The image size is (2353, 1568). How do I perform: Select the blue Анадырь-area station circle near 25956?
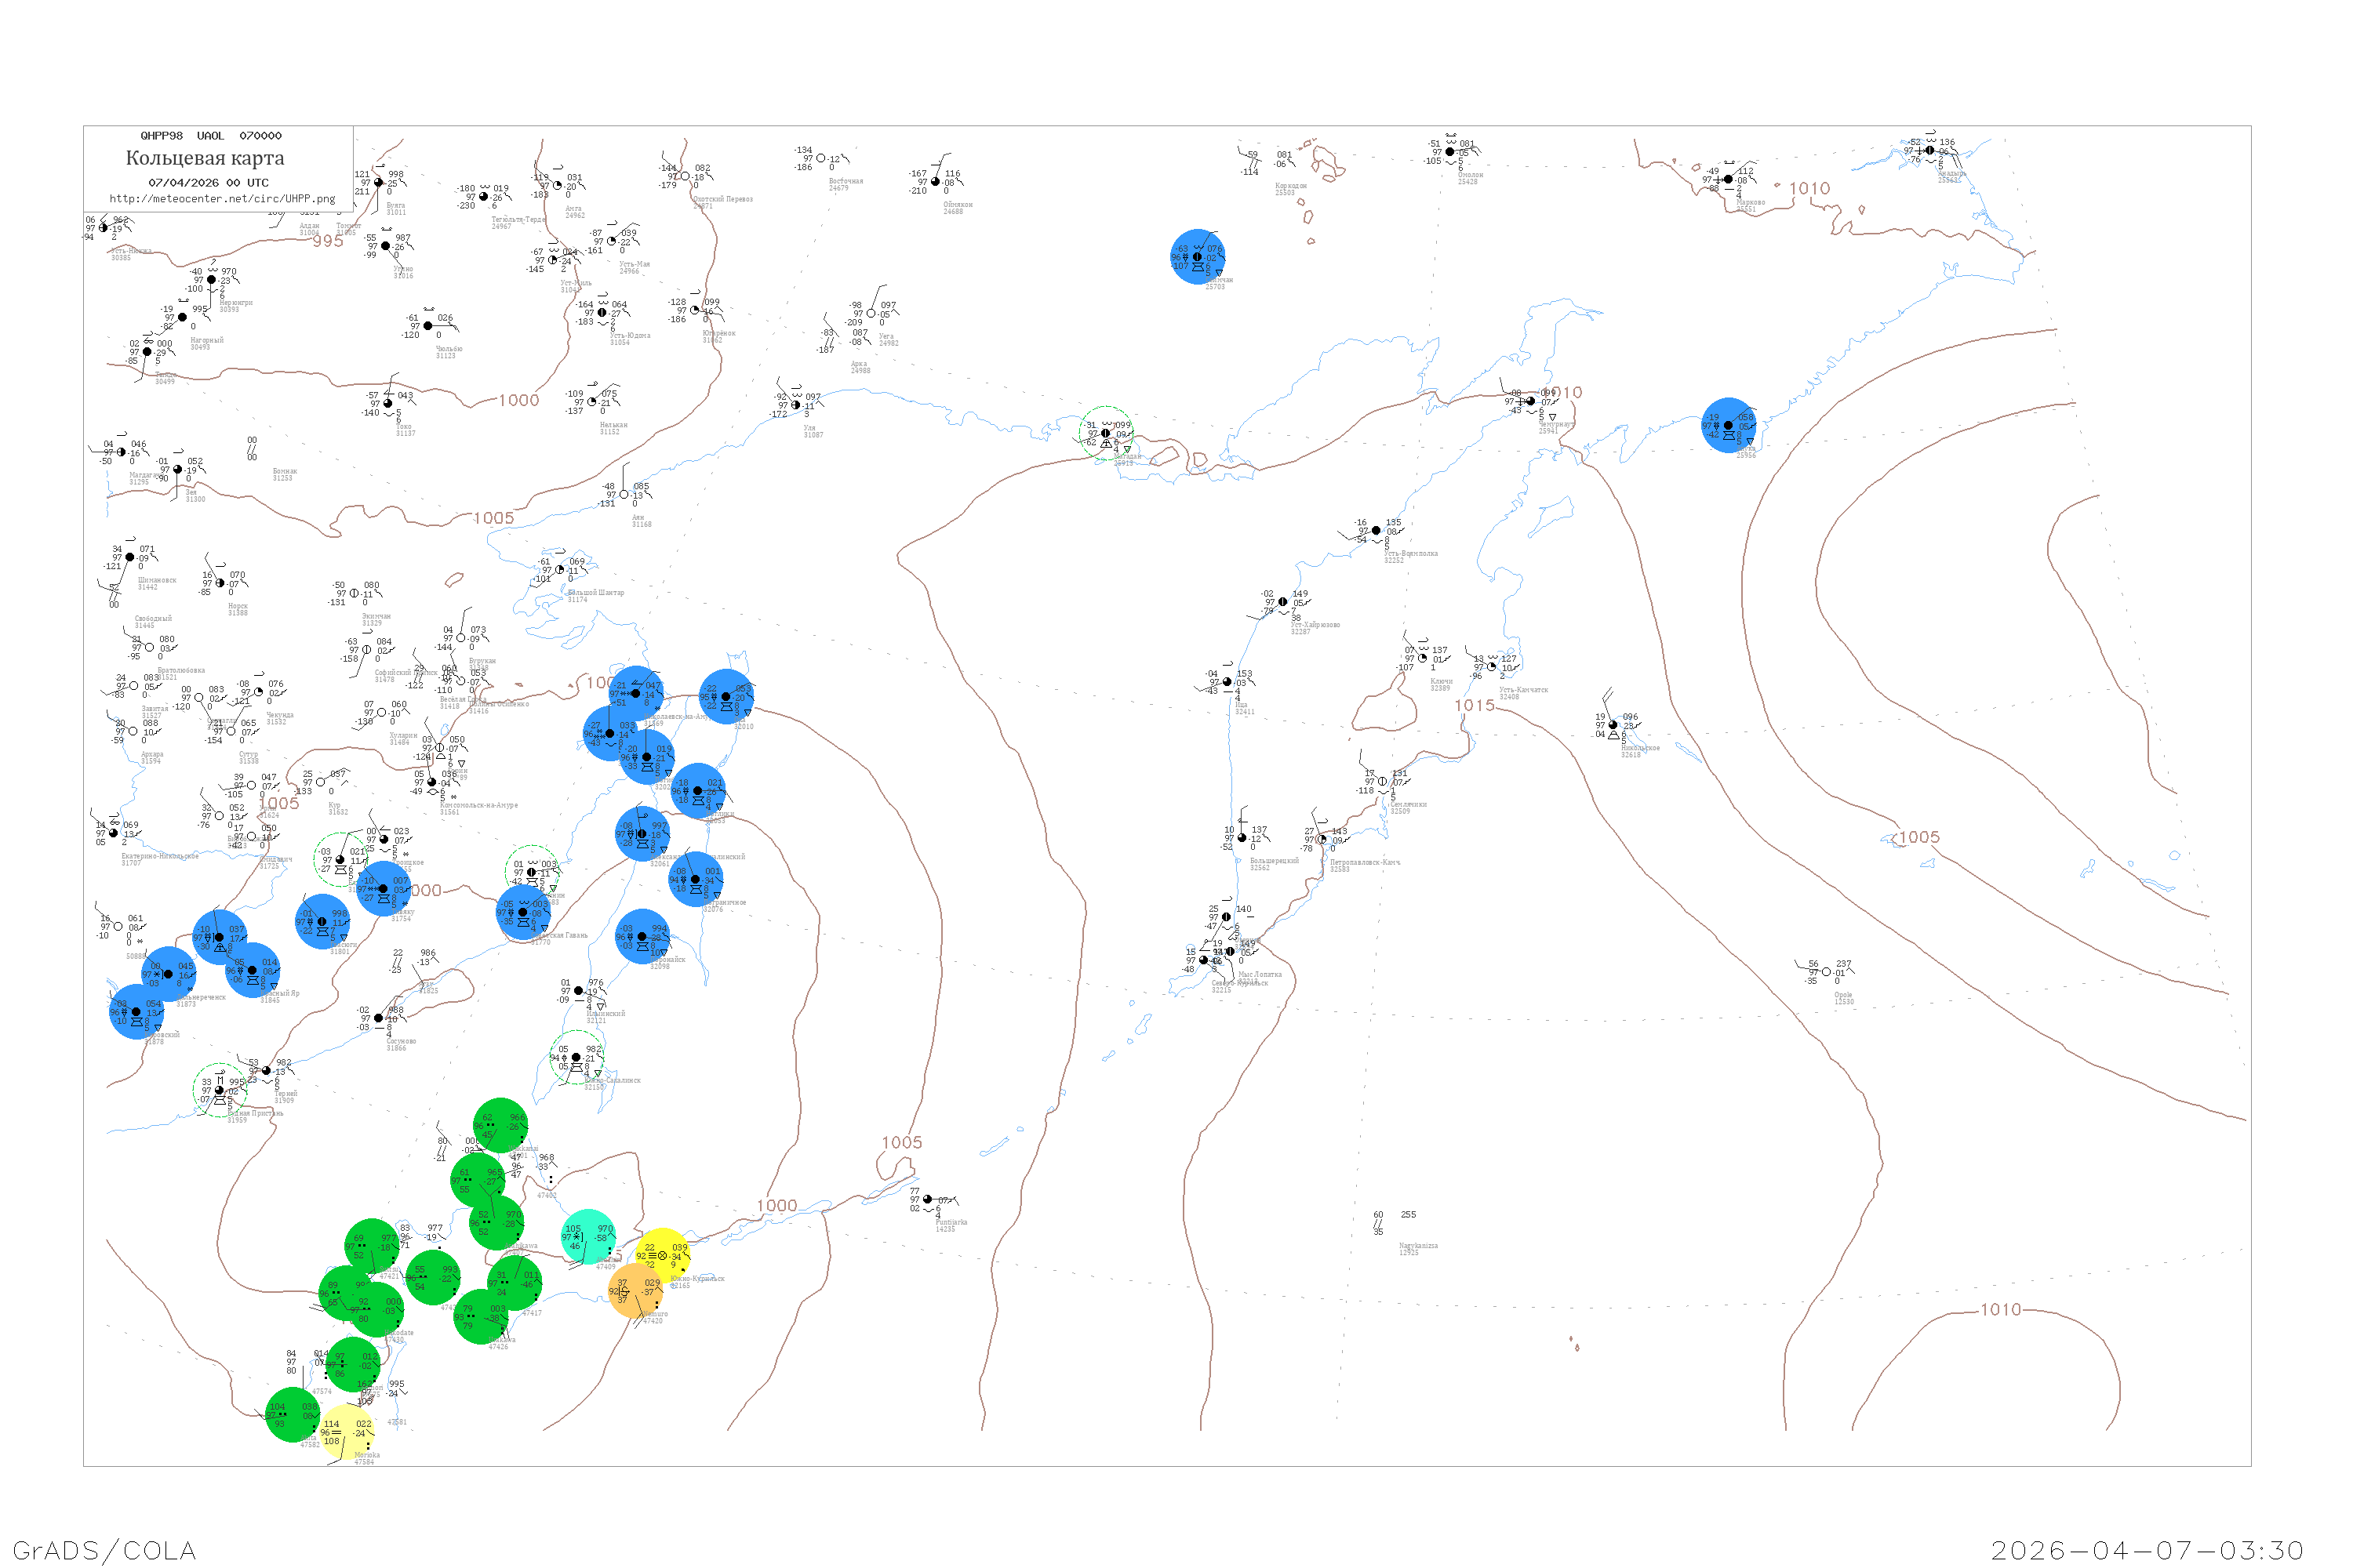point(1728,426)
